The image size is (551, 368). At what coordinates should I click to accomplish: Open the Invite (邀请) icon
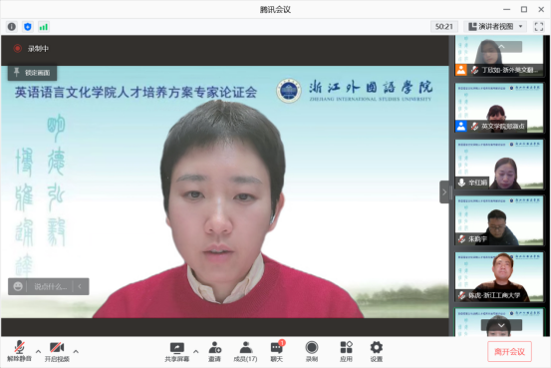(x=214, y=352)
